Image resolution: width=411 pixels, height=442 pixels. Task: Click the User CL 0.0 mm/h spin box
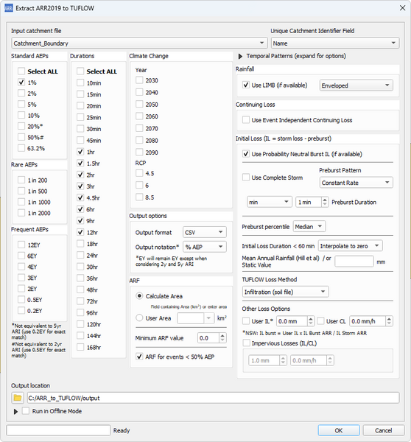[370, 320]
